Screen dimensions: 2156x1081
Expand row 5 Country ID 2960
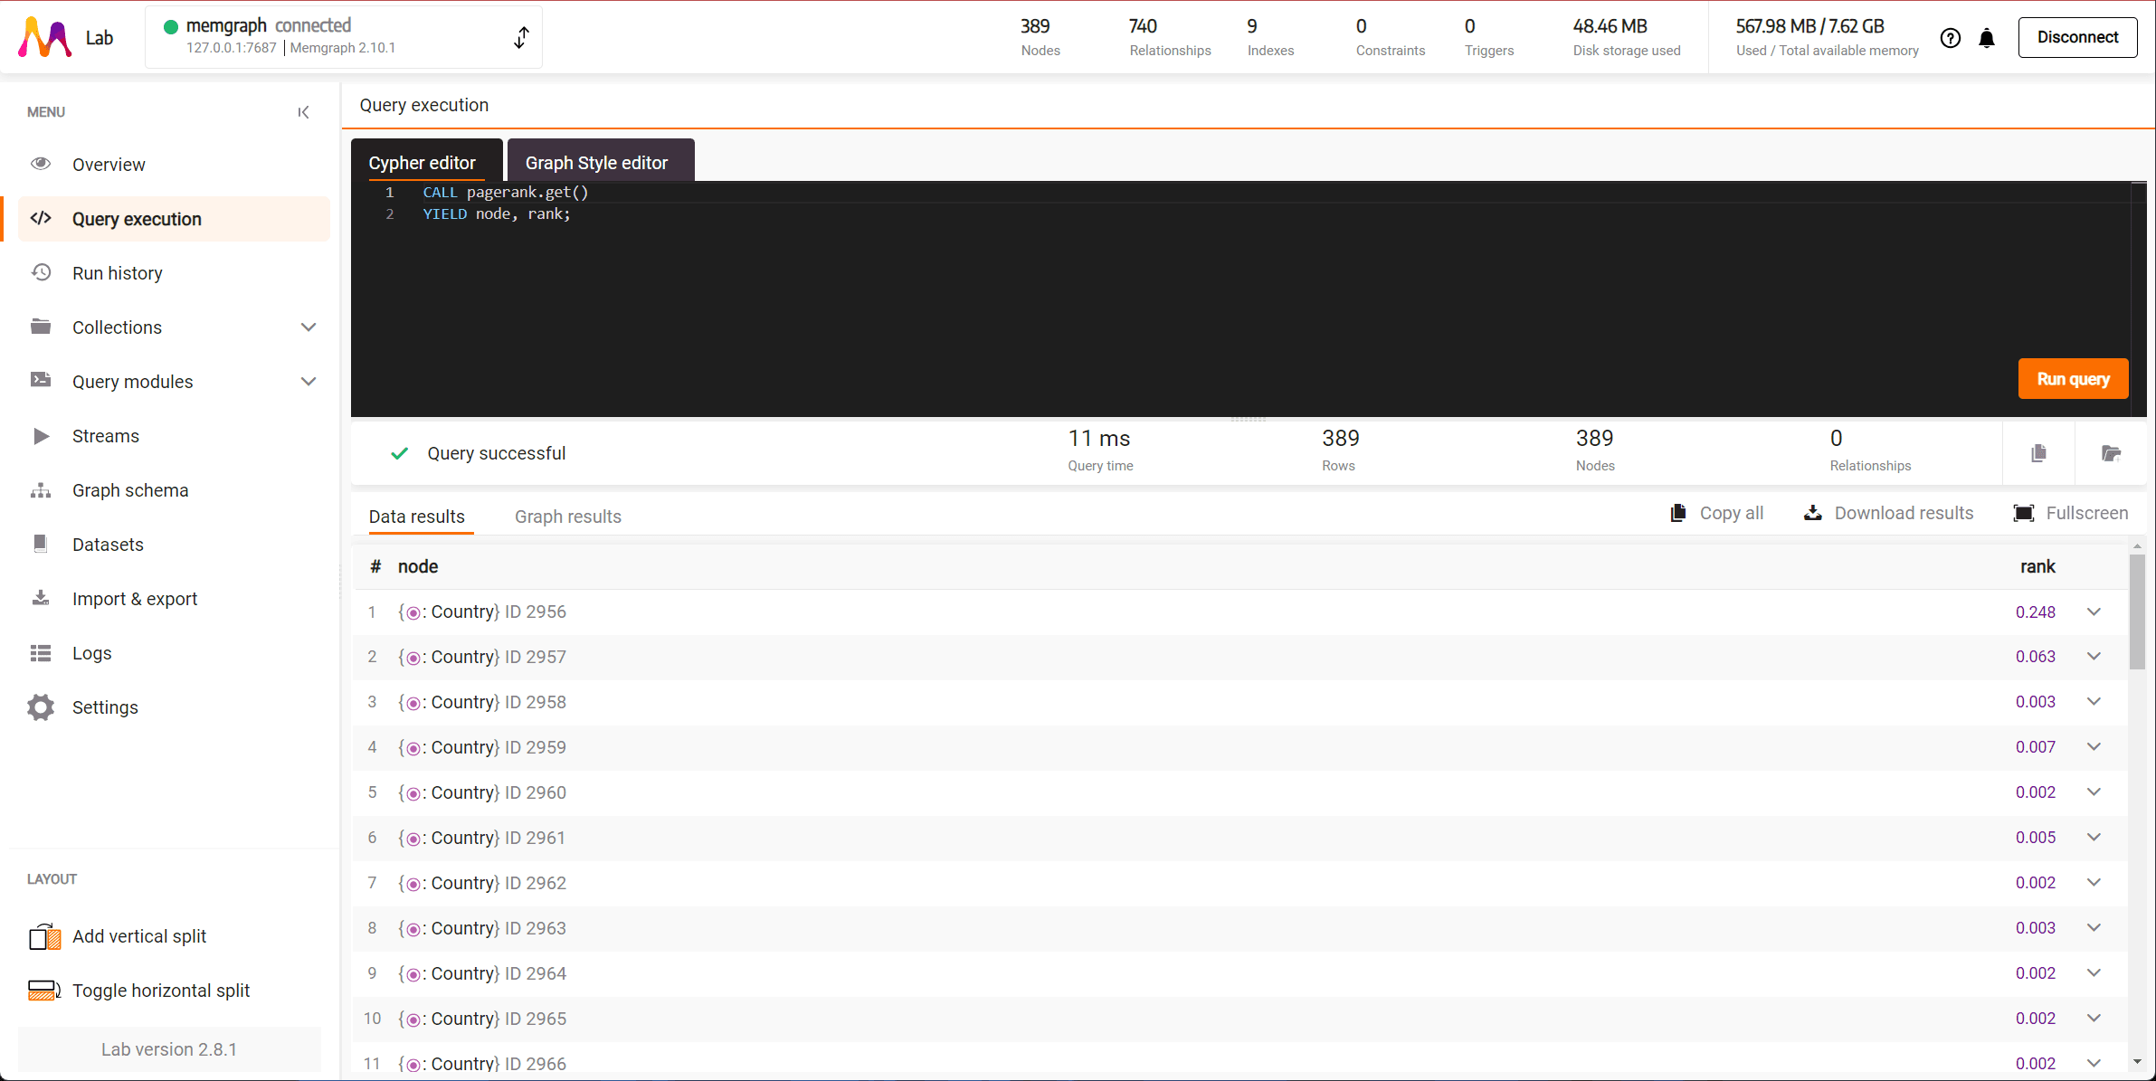[x=2094, y=792]
